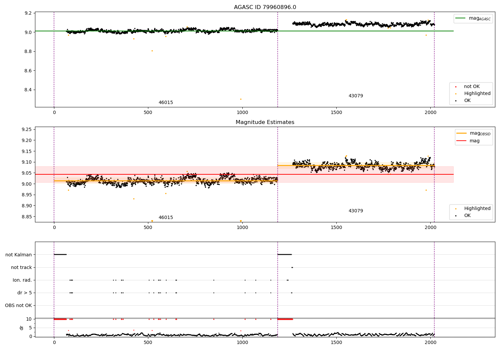Click the 9.25 tick label in middle plot
This screenshot has height=350, width=500.
pos(27,130)
